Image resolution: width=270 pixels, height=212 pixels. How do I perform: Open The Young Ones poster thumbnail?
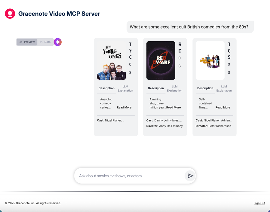click(111, 61)
